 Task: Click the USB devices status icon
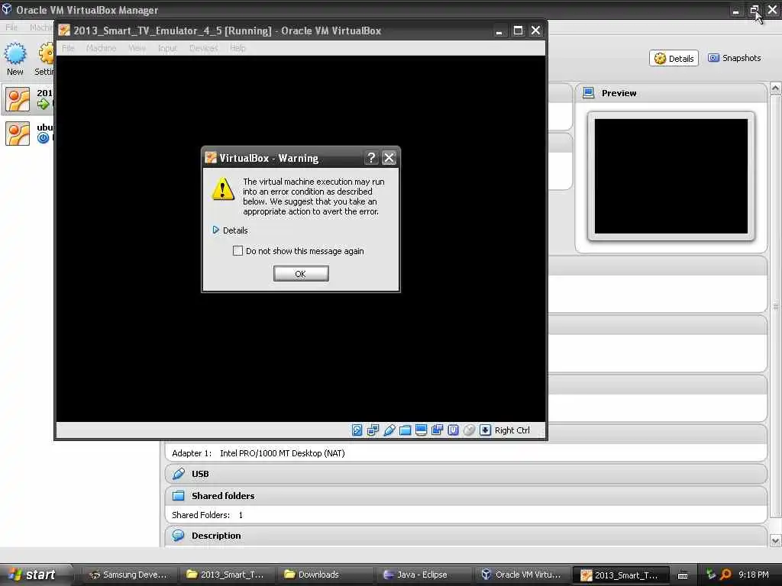tap(389, 430)
